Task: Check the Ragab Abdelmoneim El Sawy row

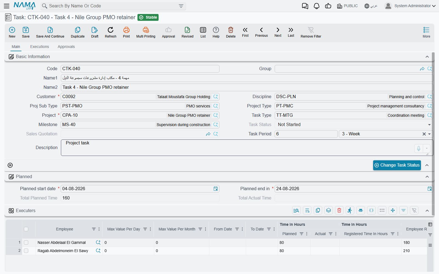Action: [x=26, y=251]
